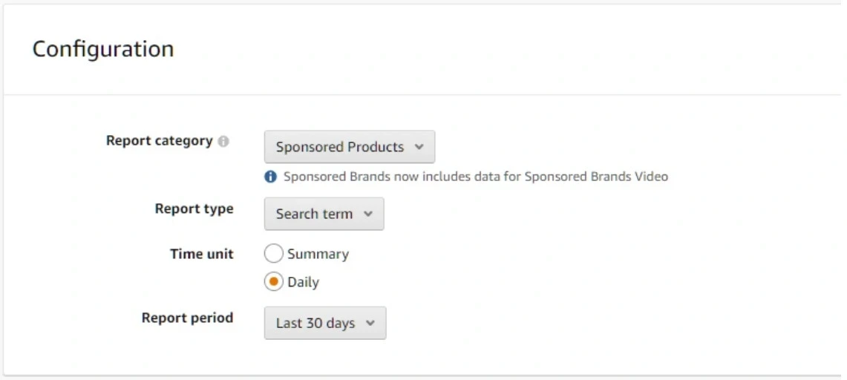
Task: Click the chevron arrow on Last 30 days
Action: click(370, 324)
